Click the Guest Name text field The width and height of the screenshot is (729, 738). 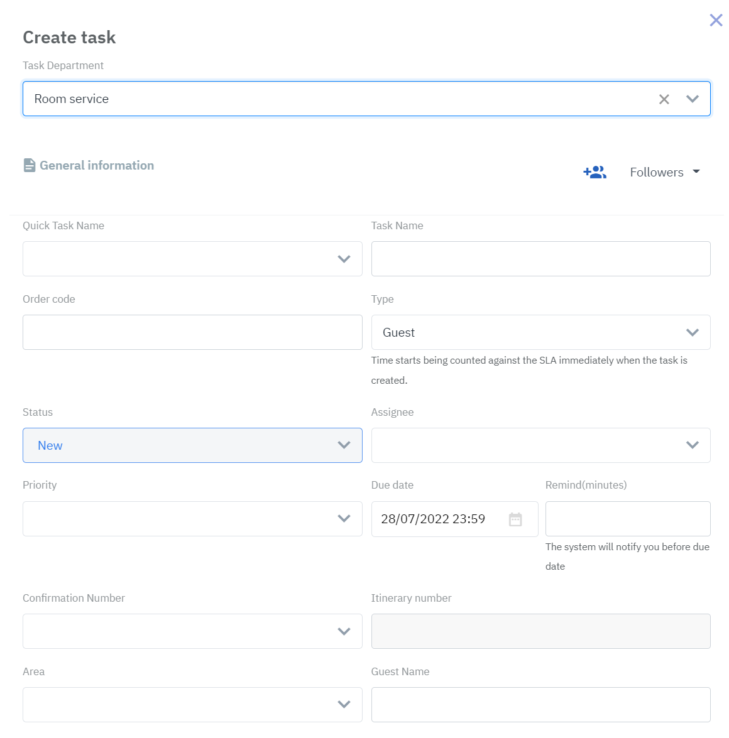(x=540, y=705)
